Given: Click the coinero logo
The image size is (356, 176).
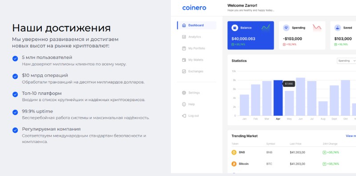Looking at the screenshot, I should click(x=194, y=8).
